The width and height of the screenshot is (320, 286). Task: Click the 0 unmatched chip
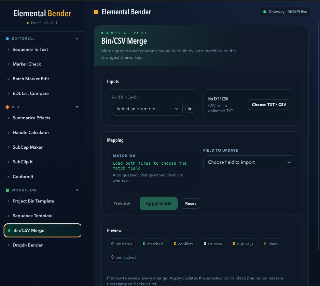pyautogui.click(x=123, y=257)
